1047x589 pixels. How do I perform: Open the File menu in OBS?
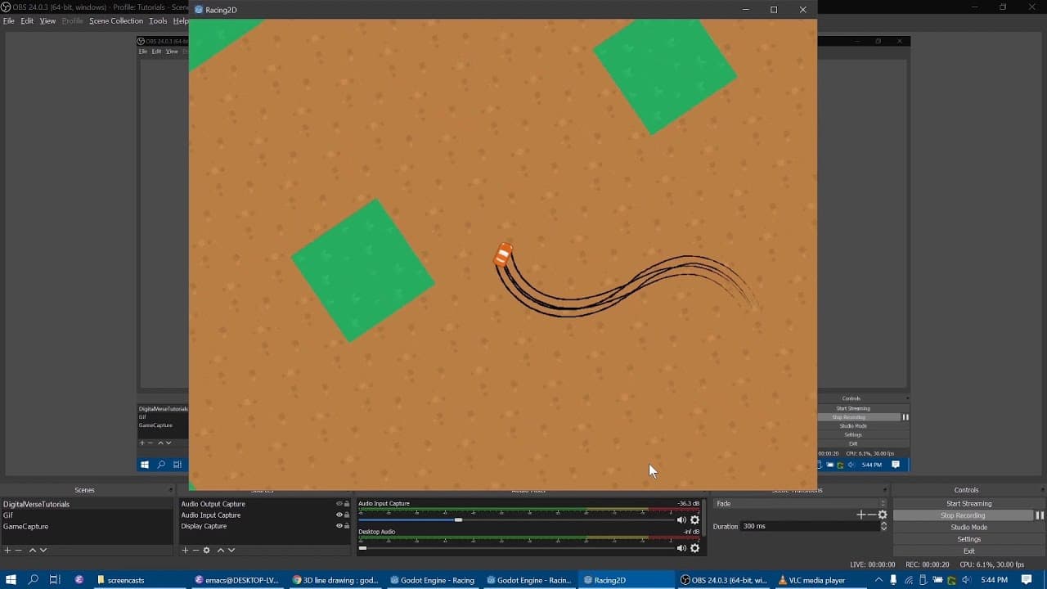pyautogui.click(x=9, y=21)
